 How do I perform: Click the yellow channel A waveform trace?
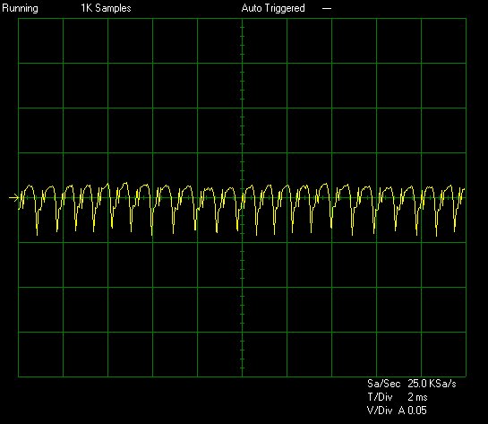click(242, 208)
